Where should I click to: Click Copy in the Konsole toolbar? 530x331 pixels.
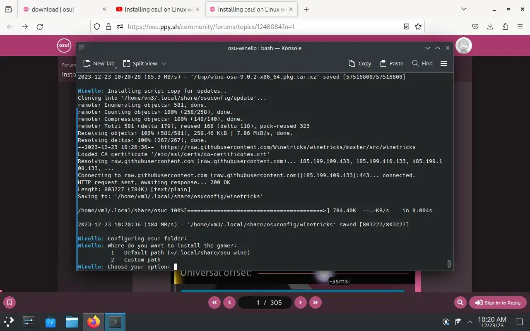pyautogui.click(x=360, y=63)
